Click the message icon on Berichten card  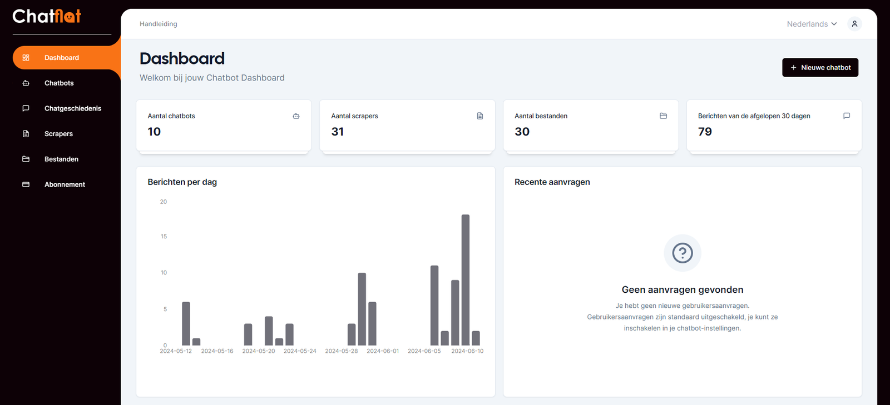pyautogui.click(x=847, y=116)
